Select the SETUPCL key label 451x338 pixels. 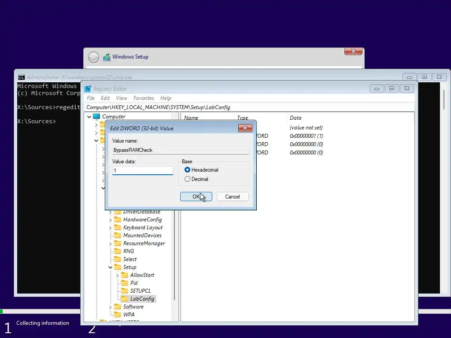140,291
